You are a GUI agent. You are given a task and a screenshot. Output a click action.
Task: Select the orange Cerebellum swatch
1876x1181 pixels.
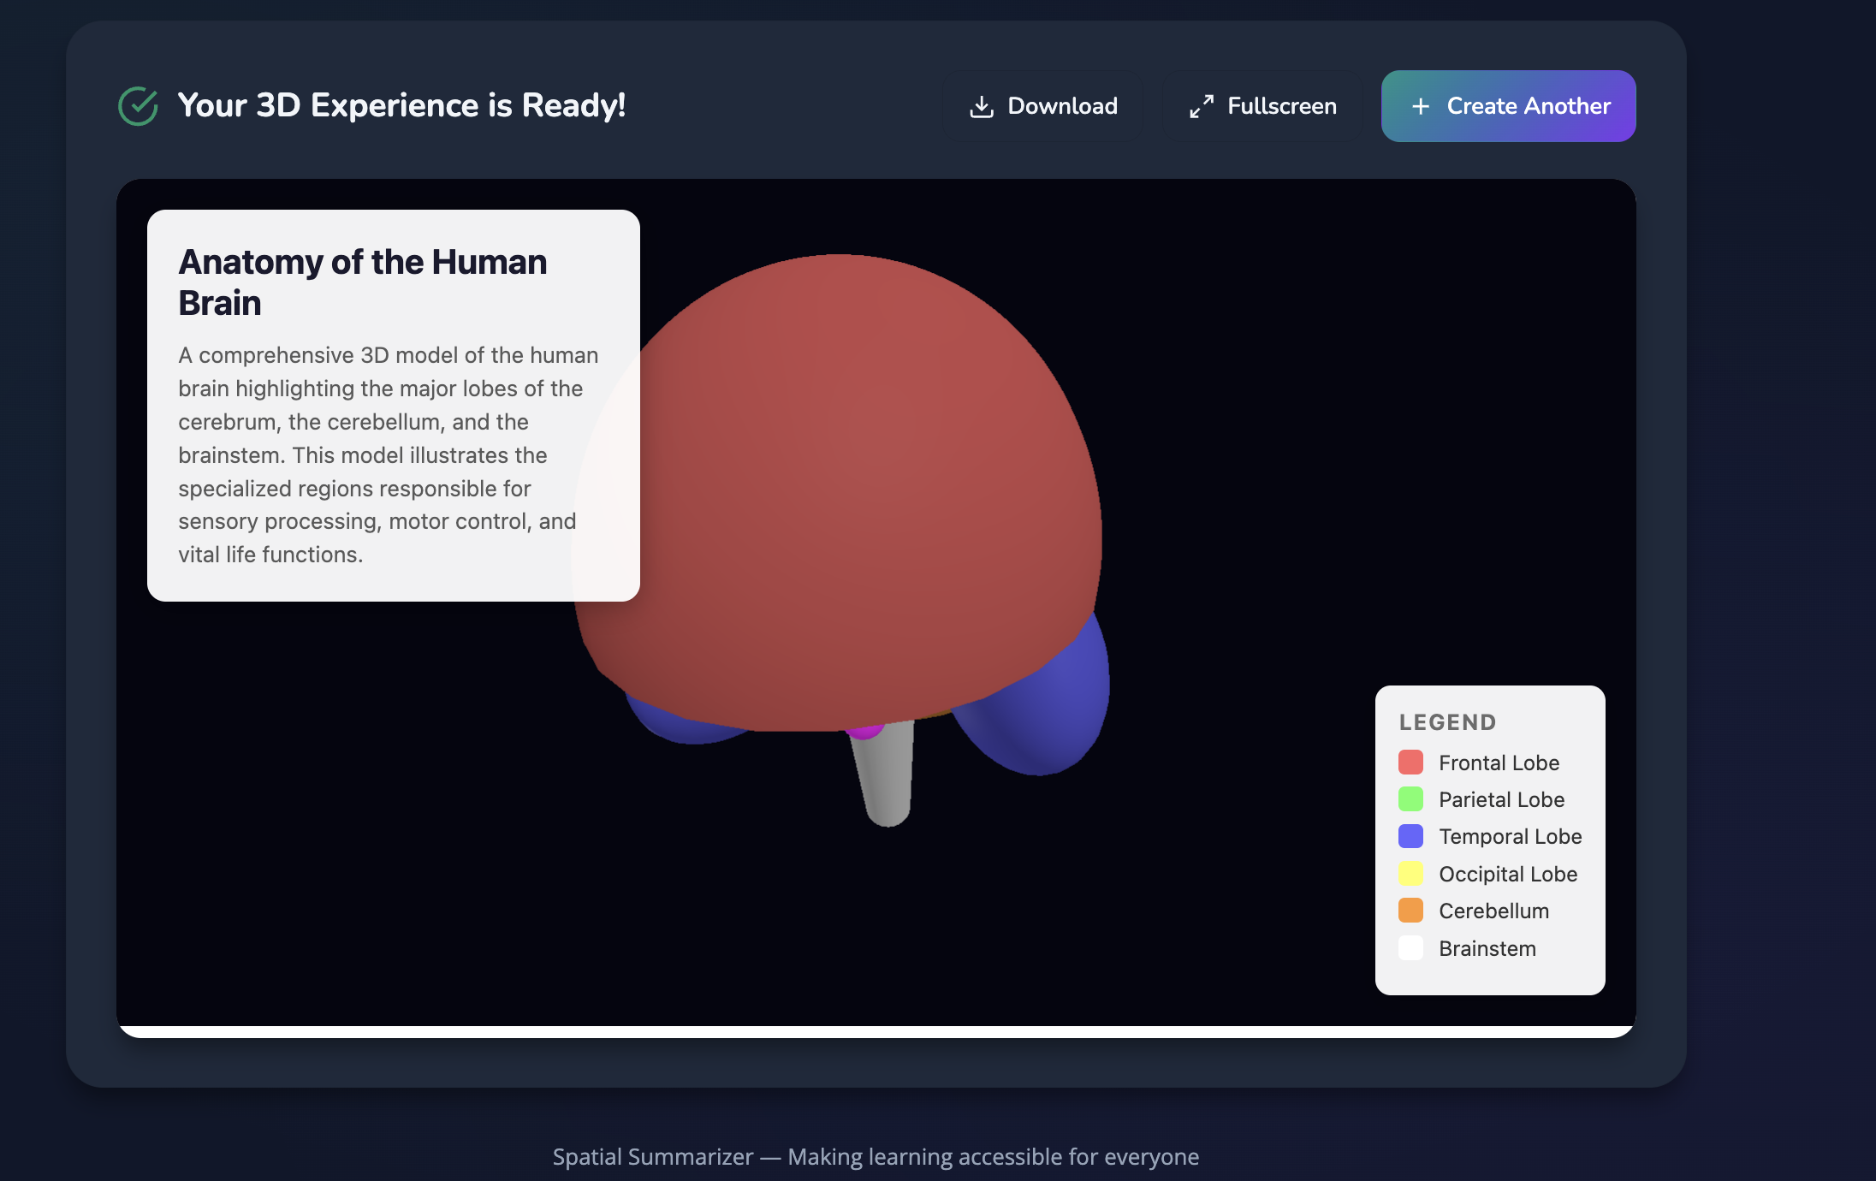click(1410, 911)
